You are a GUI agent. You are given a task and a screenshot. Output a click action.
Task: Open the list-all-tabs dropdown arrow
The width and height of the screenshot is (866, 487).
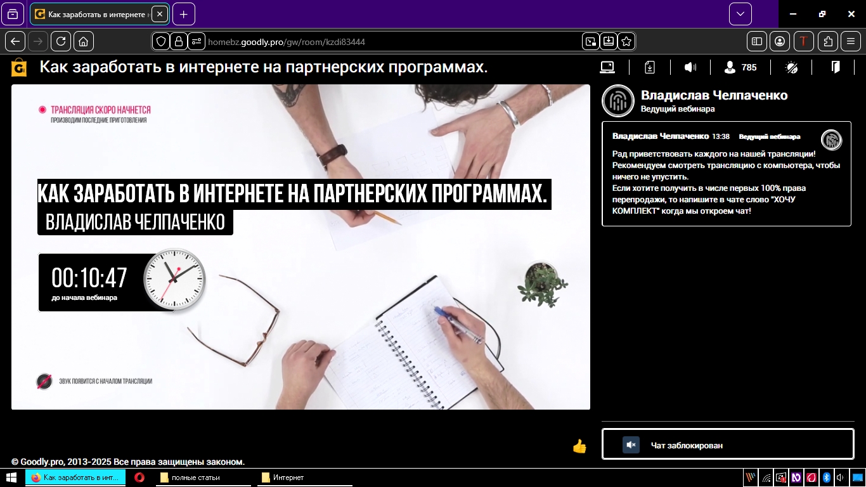pos(739,13)
